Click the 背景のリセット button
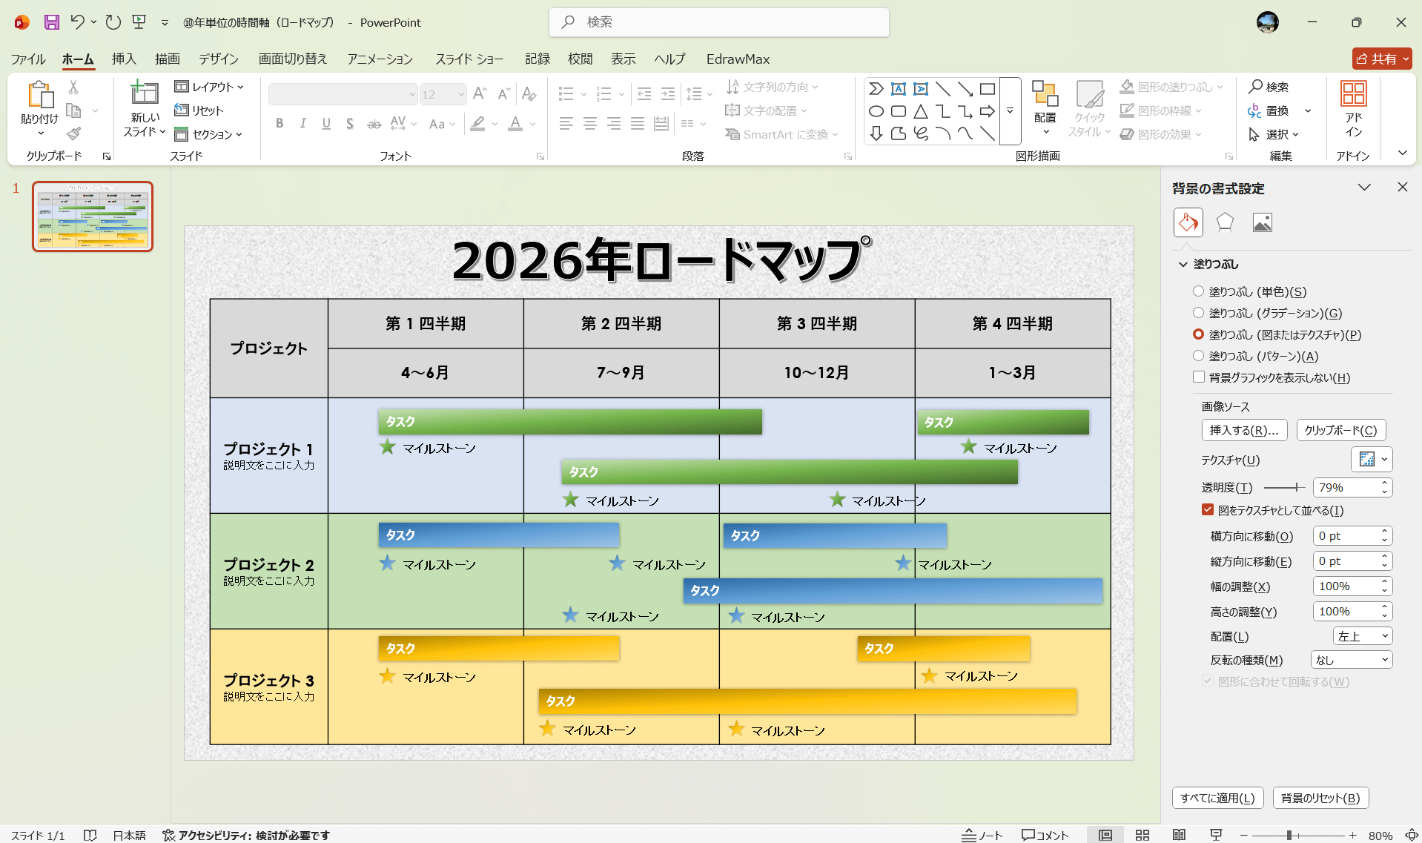This screenshot has height=843, width=1422. tap(1320, 798)
